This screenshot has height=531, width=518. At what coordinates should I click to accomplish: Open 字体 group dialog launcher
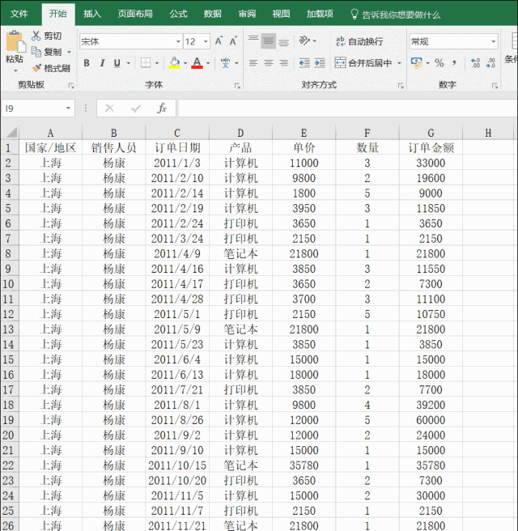[x=237, y=86]
